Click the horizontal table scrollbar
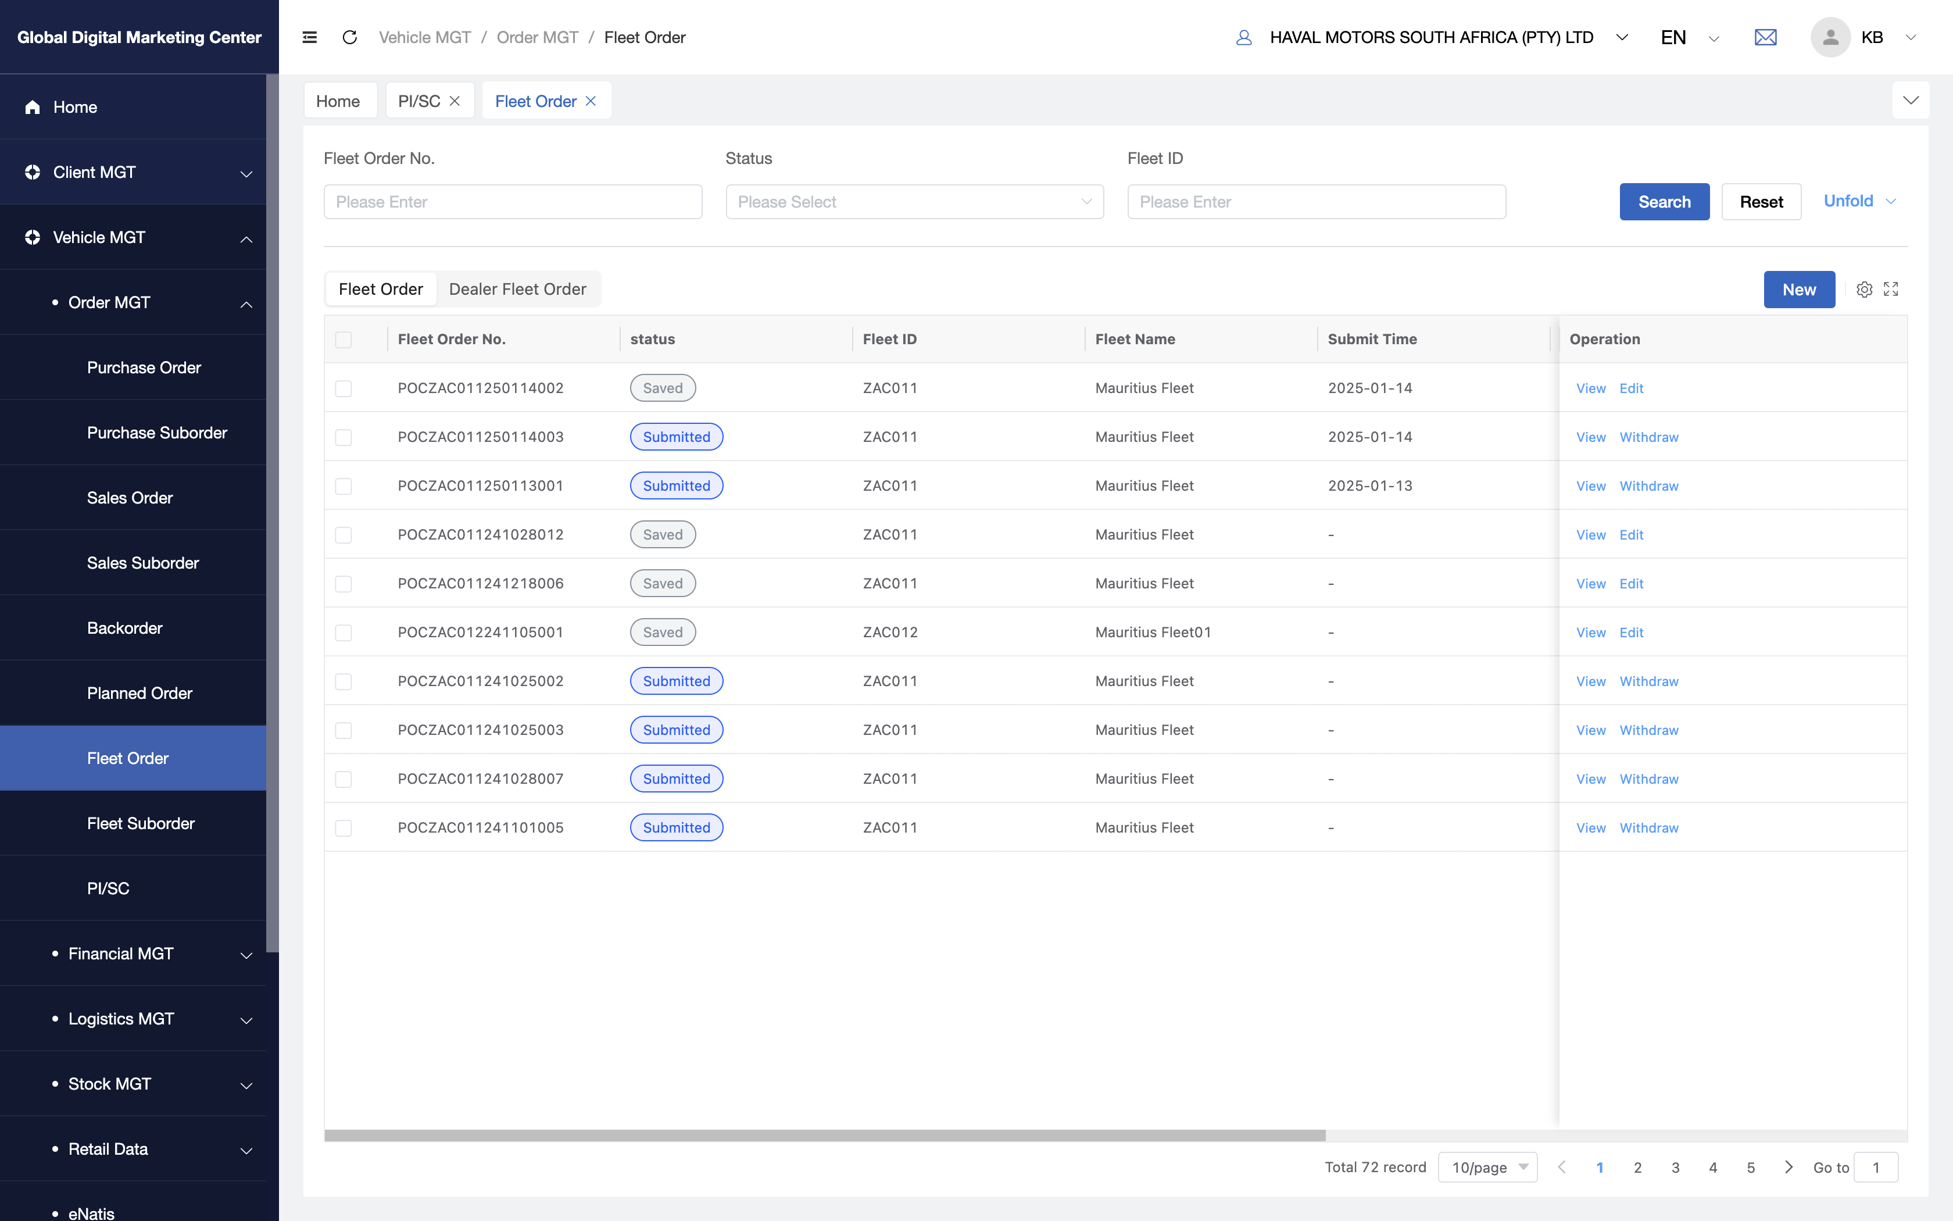The image size is (1953, 1221). coord(825,1136)
